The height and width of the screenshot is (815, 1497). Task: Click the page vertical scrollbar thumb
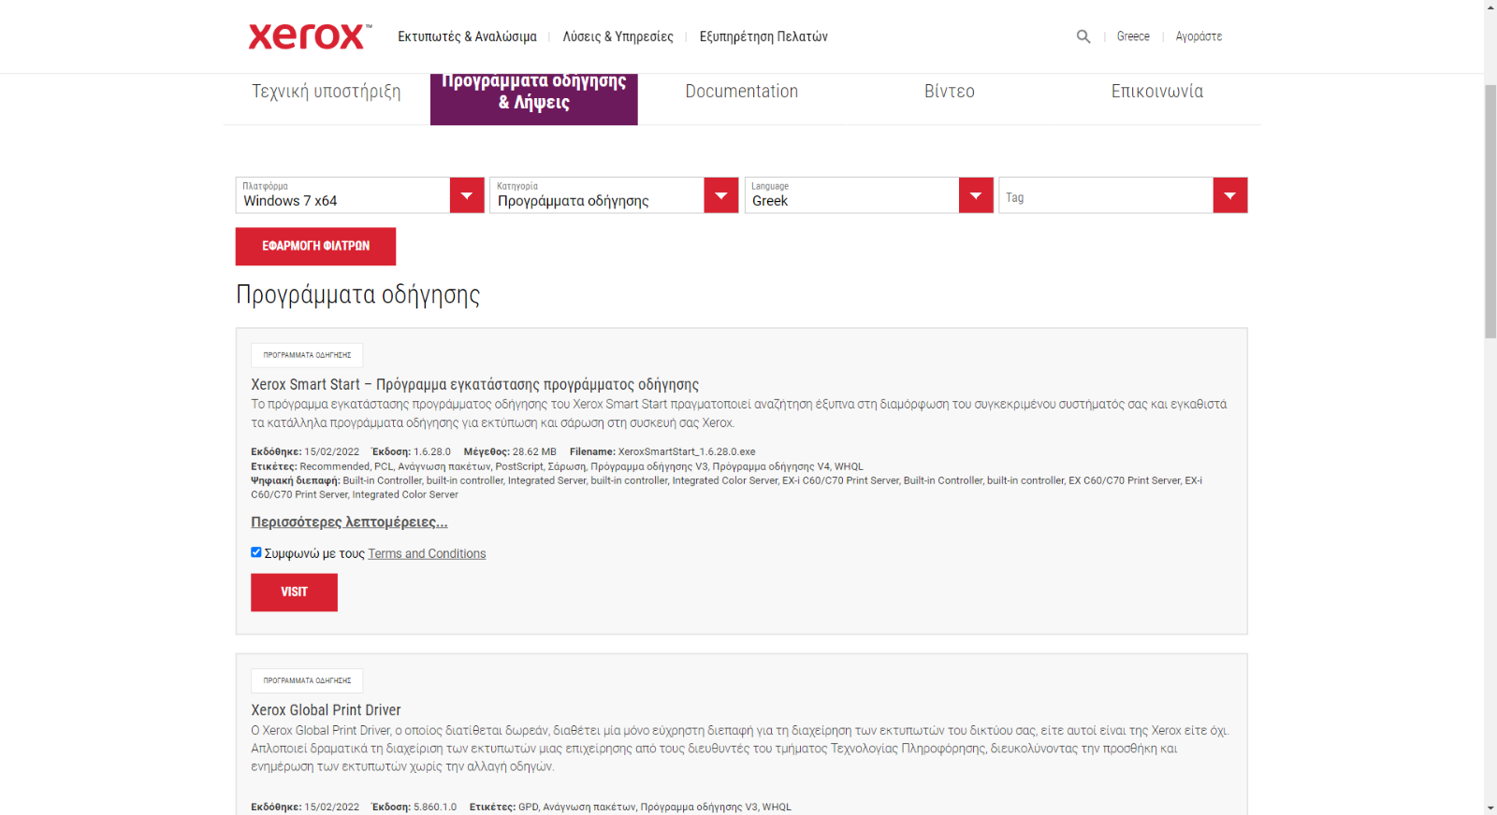pos(1490,210)
